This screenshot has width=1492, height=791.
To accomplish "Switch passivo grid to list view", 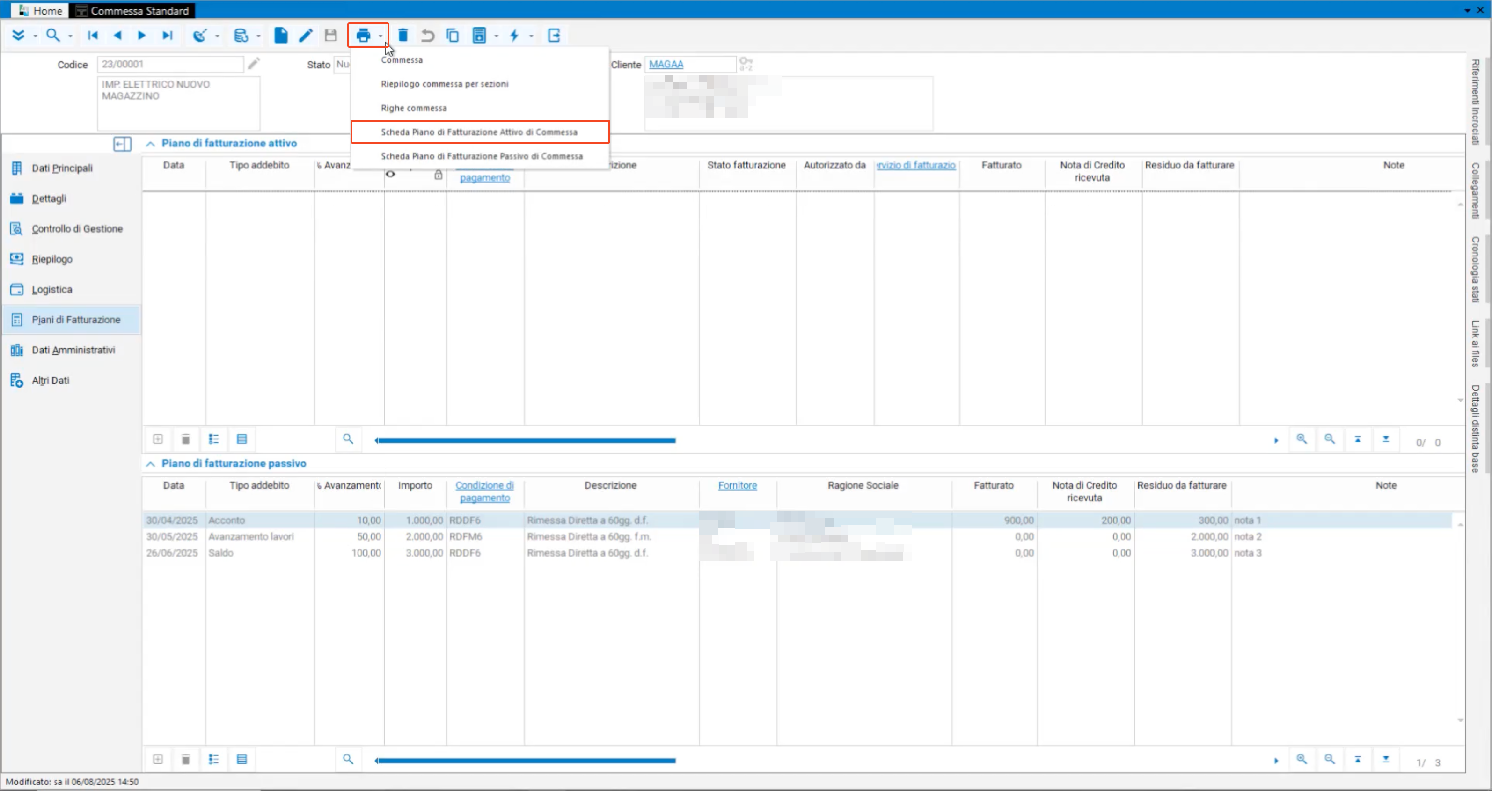I will click(x=214, y=760).
